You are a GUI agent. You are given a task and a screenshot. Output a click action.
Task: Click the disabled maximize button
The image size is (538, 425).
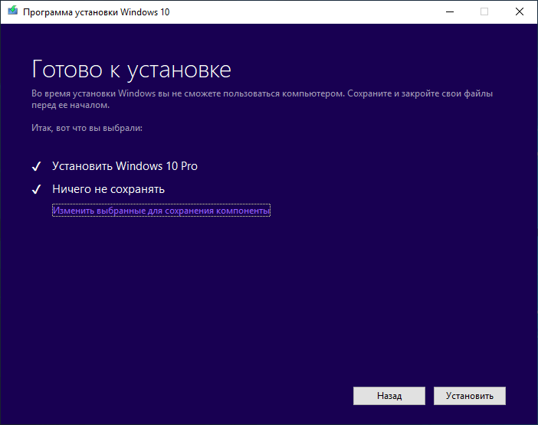[484, 11]
